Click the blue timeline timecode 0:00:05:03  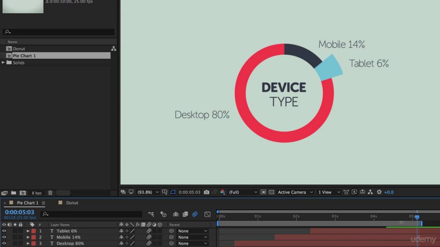pos(19,212)
